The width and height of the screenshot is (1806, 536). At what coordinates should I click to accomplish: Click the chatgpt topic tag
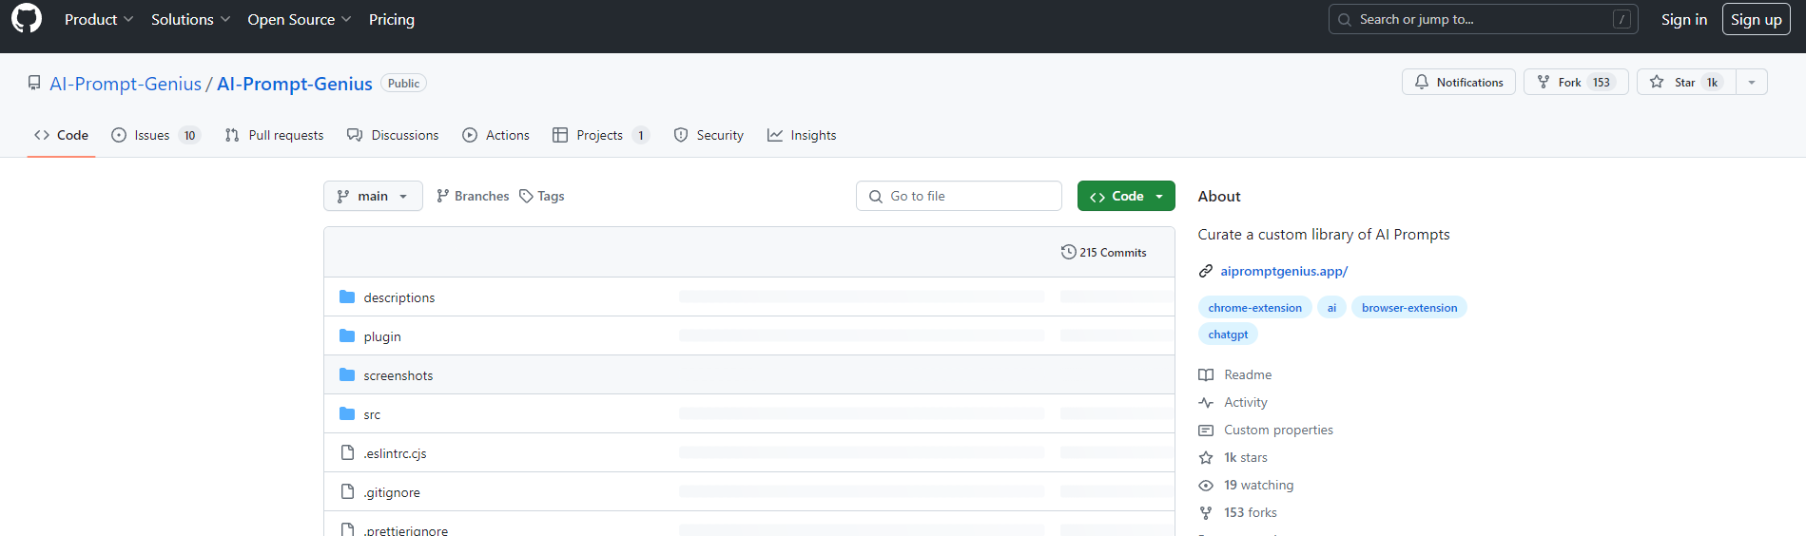coord(1228,335)
